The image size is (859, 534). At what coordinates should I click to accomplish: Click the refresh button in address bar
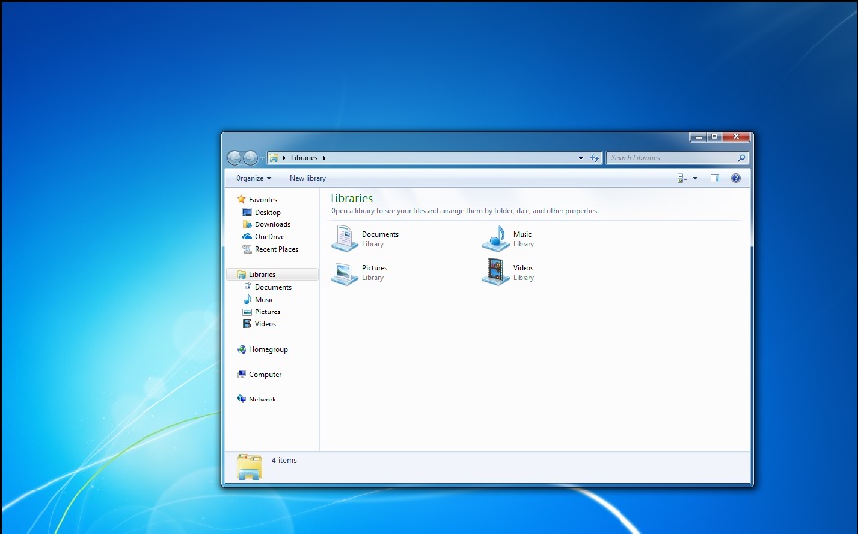[595, 158]
